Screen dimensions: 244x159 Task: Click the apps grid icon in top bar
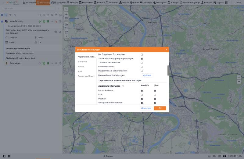point(226,2)
